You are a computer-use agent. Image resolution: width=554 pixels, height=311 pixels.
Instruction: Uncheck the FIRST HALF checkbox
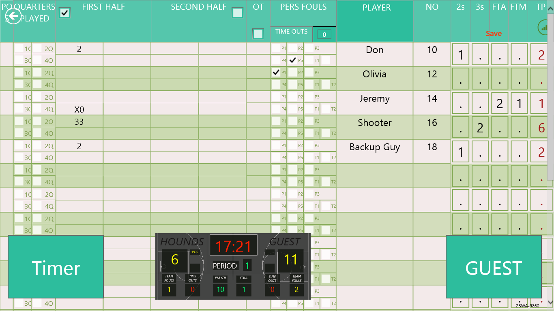point(64,13)
